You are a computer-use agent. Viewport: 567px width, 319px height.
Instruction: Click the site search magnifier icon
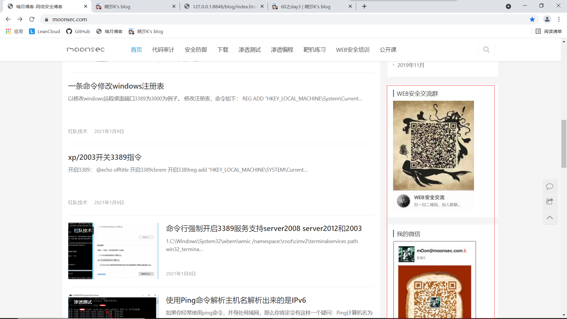(486, 50)
